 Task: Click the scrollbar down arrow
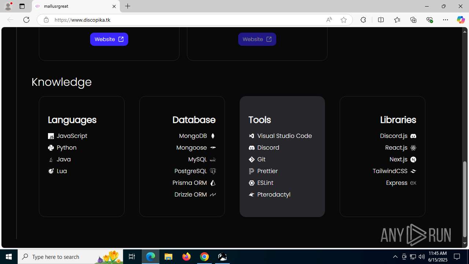[465, 243]
